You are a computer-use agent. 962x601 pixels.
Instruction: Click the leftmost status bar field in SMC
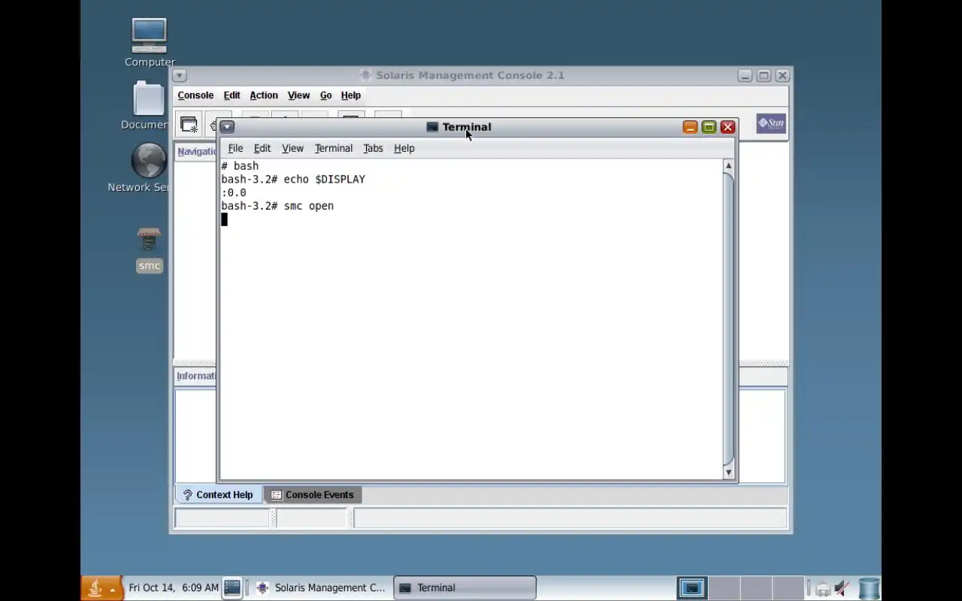222,518
